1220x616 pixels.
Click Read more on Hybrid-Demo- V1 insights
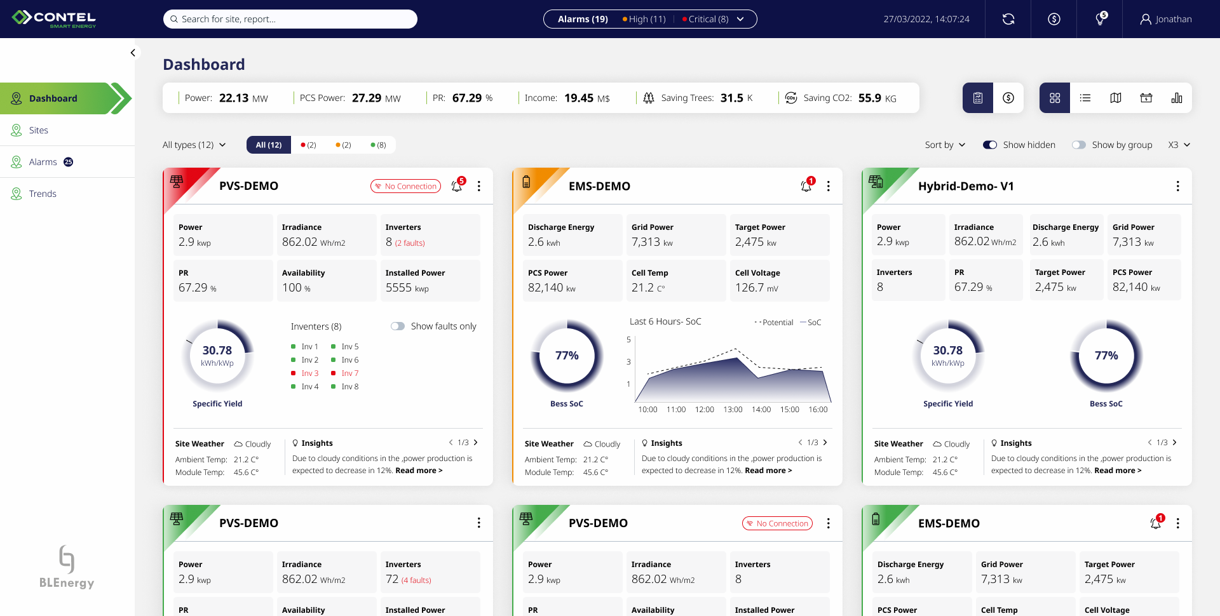[x=1118, y=471]
